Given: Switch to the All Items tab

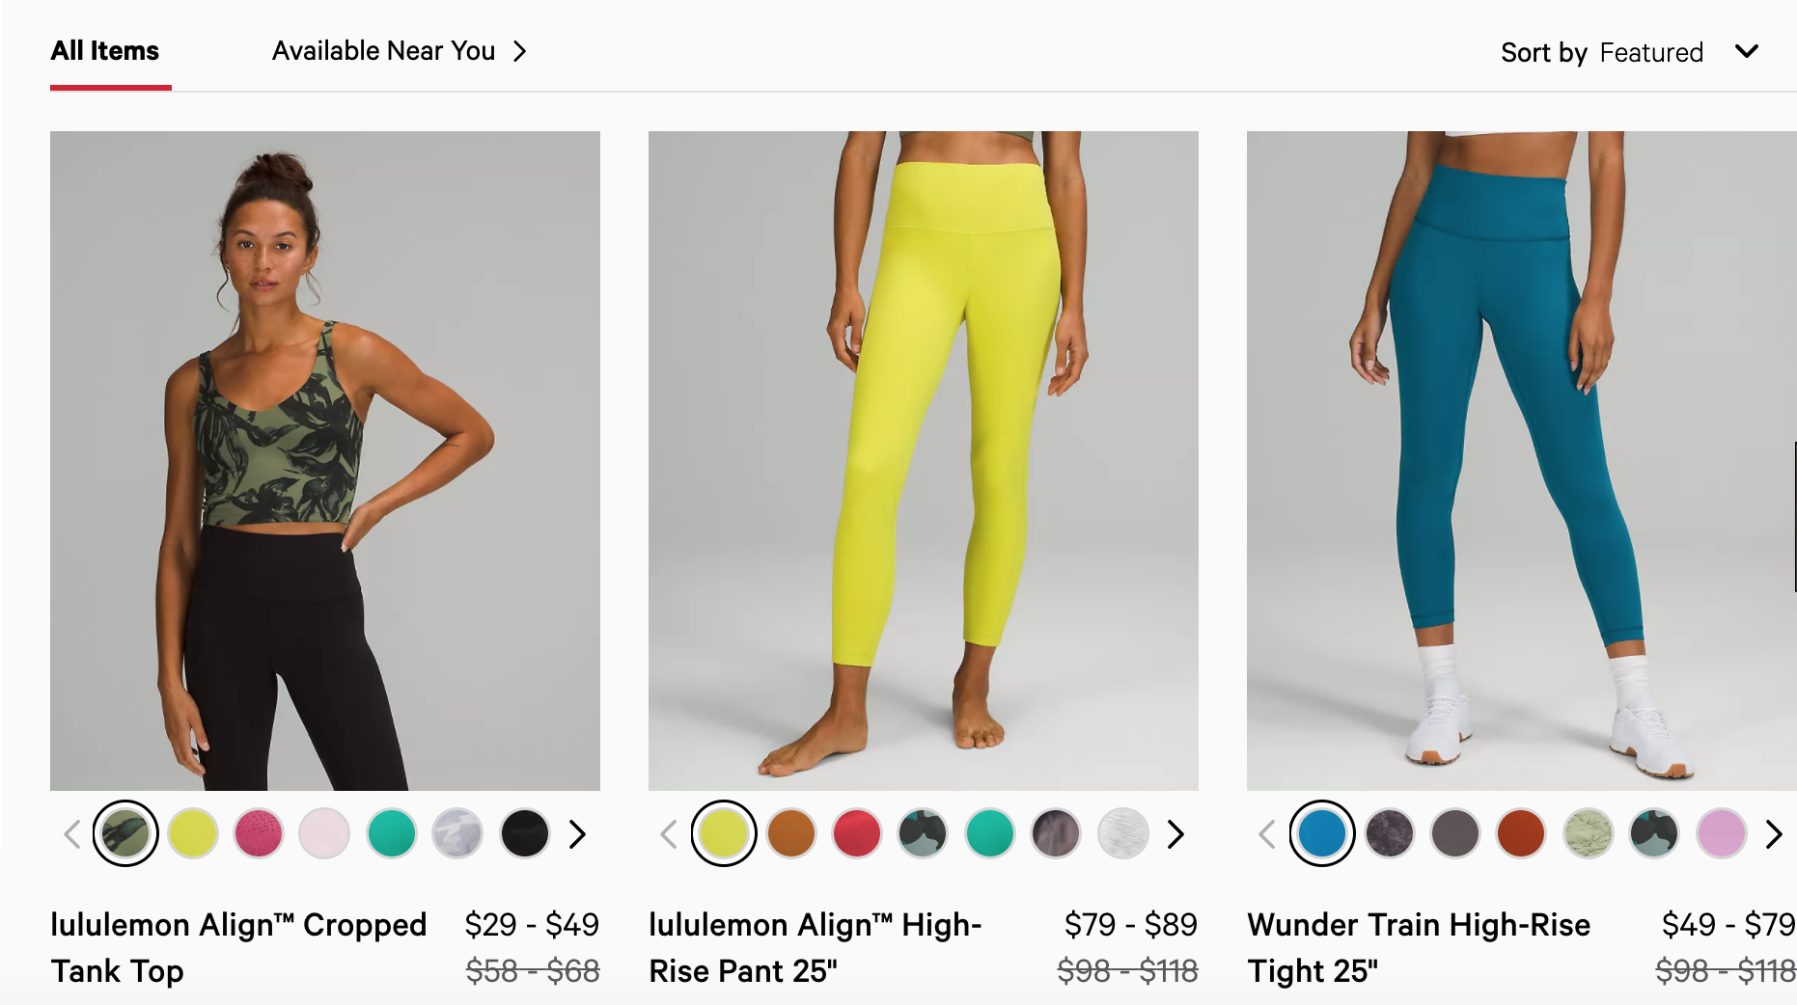Looking at the screenshot, I should (x=104, y=51).
